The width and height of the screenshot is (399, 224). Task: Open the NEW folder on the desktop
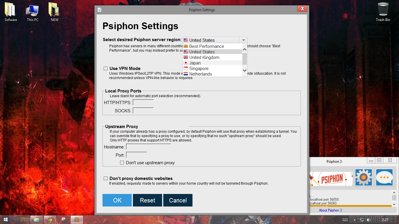click(x=54, y=12)
